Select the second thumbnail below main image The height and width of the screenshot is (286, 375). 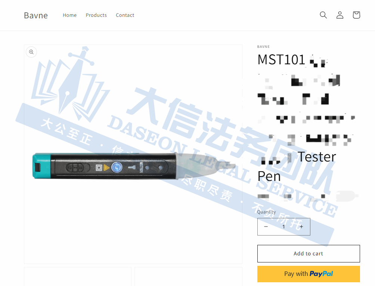[x=188, y=277]
